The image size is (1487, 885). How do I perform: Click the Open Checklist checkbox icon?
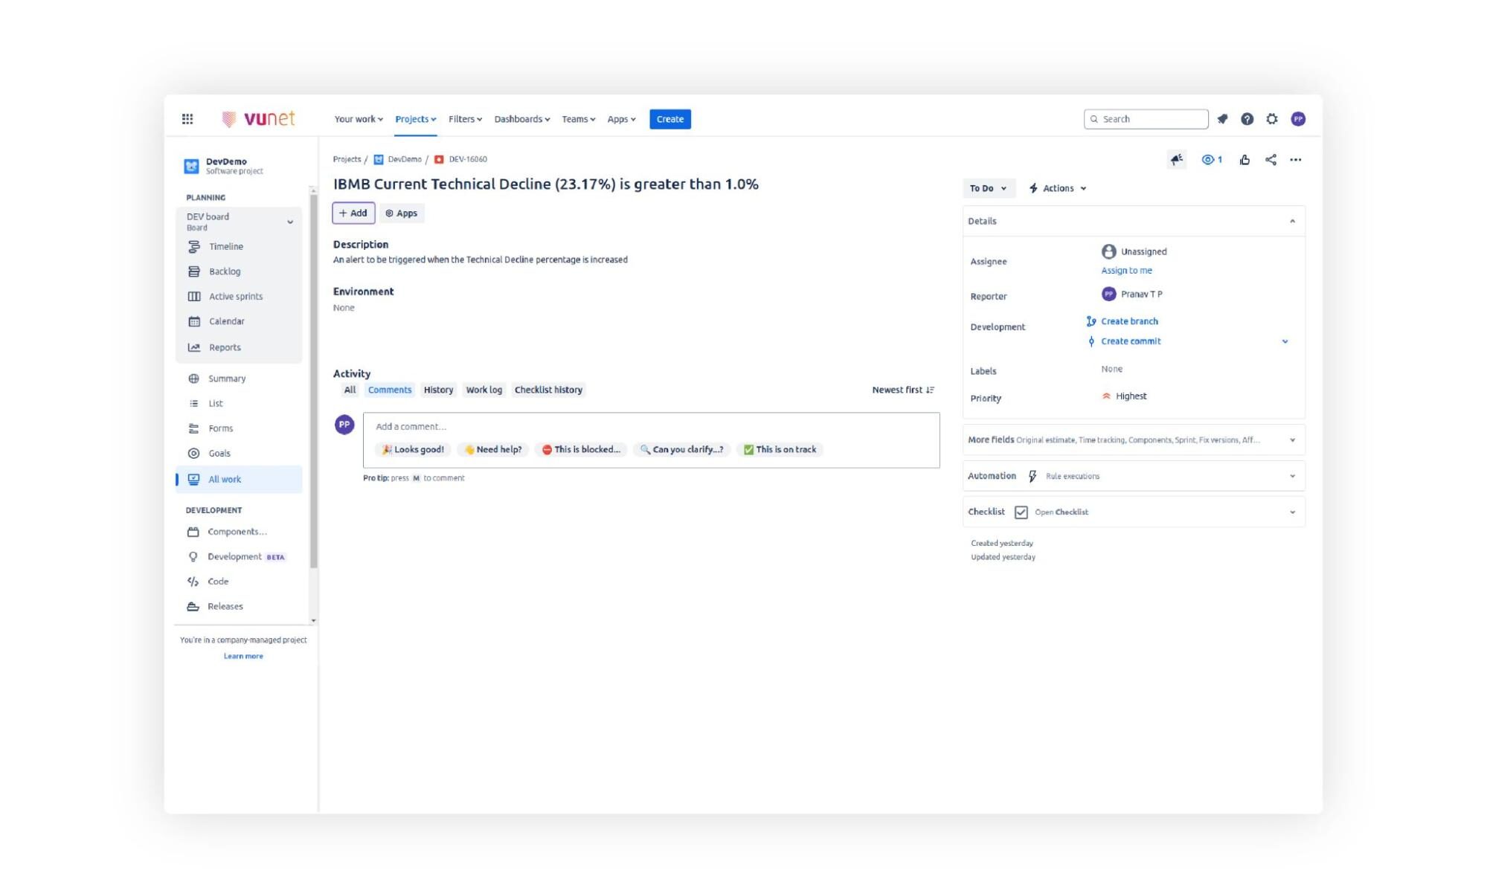[1021, 512]
